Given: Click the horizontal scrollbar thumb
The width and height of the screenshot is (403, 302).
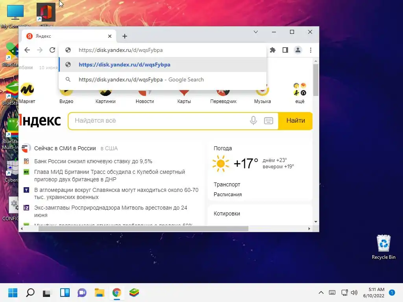Looking at the screenshot, I should tap(143, 228).
